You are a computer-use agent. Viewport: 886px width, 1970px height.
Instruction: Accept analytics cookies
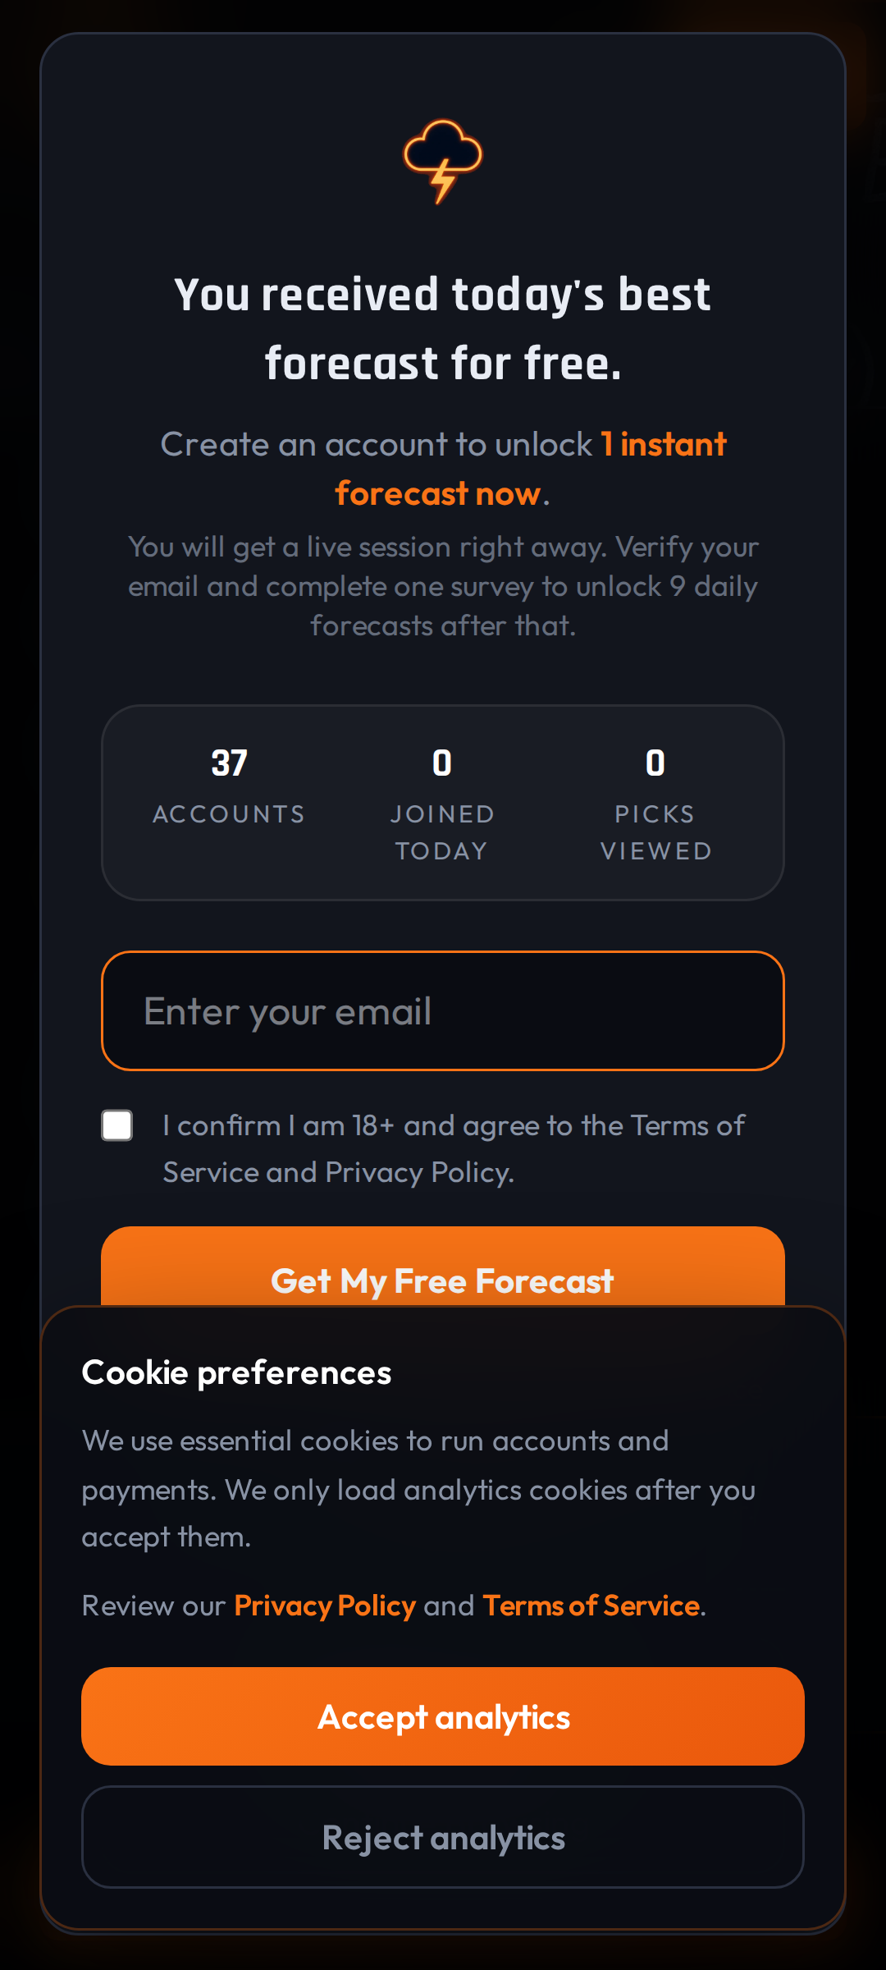point(443,1716)
